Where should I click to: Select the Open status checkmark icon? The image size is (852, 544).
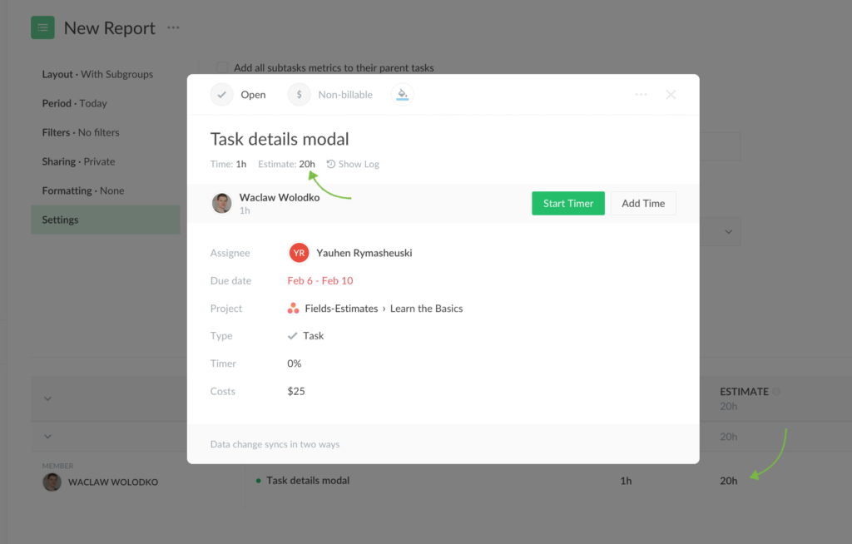tap(221, 94)
